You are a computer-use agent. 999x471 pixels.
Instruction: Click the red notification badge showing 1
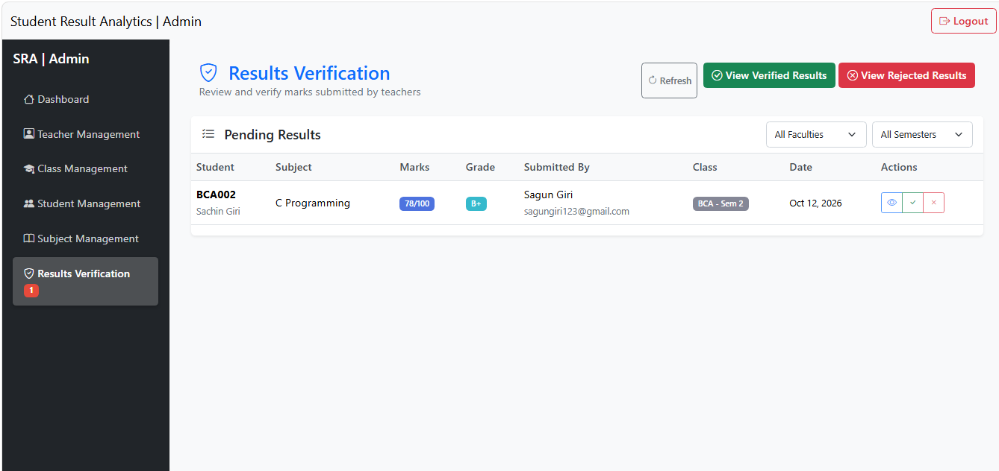[31, 291]
